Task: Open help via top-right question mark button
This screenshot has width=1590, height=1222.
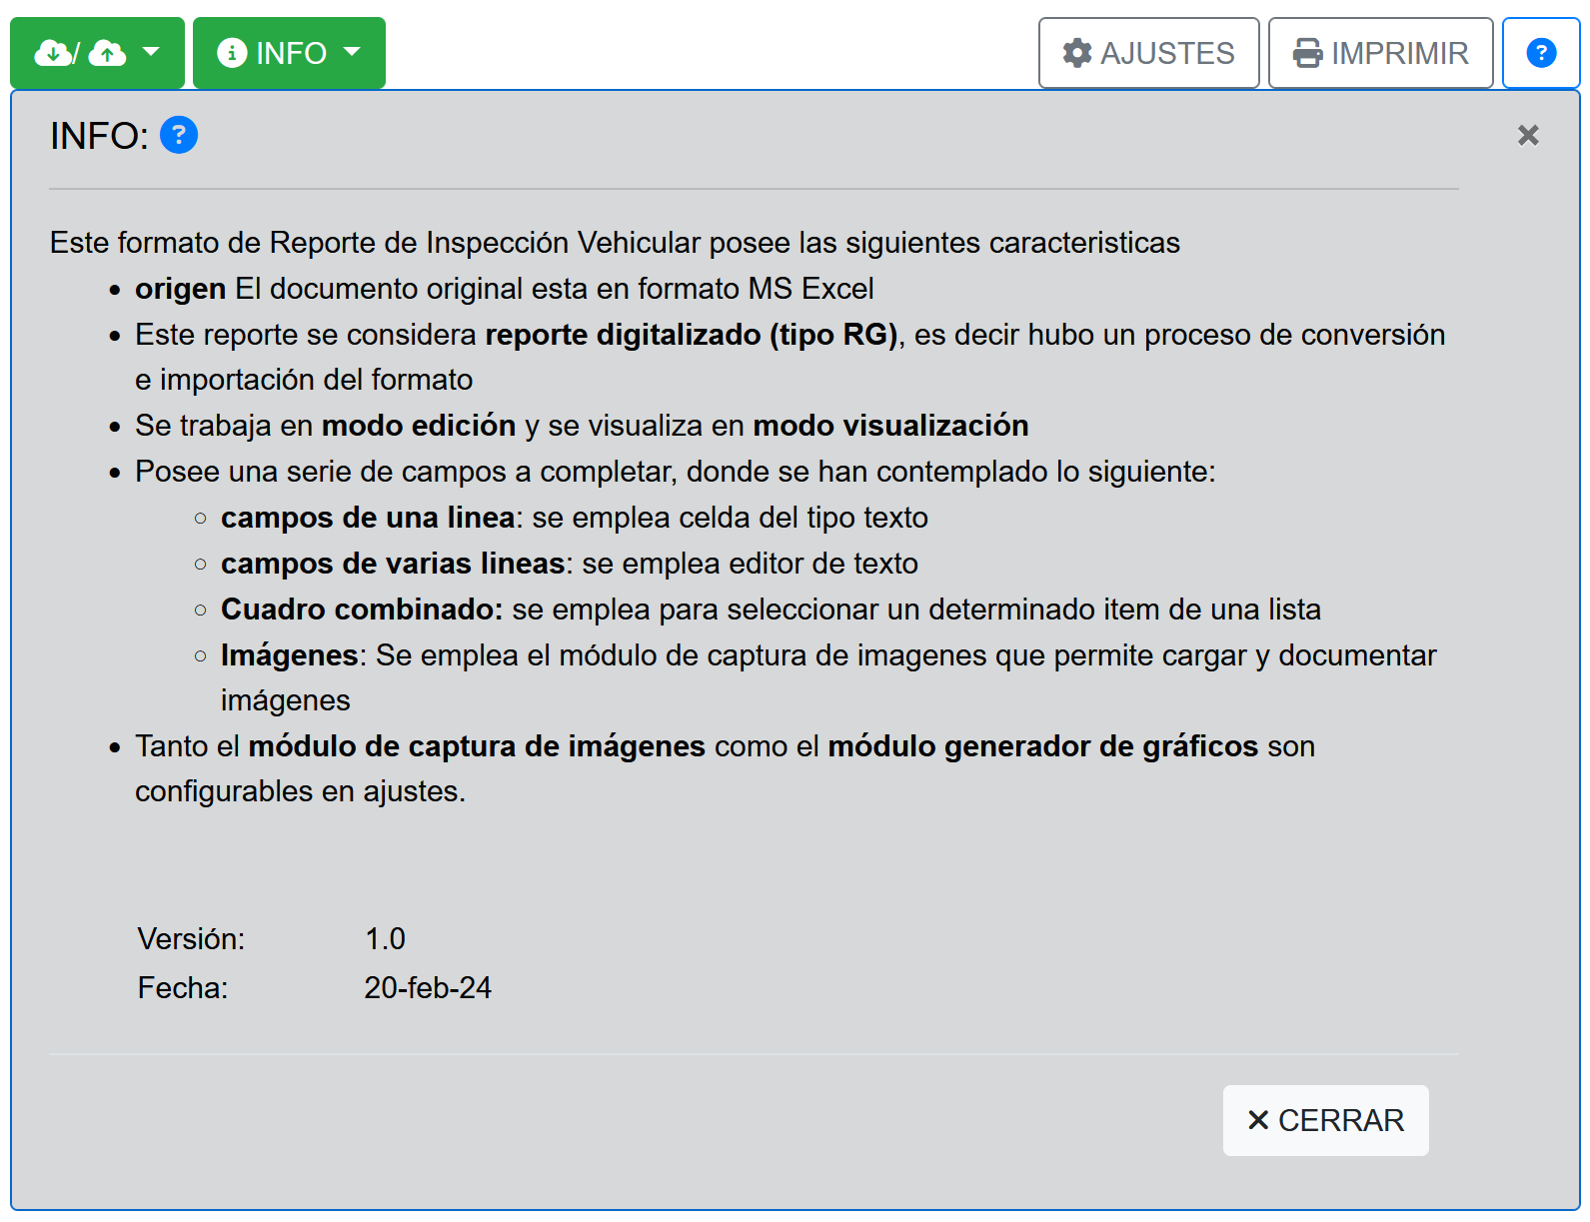Action: (x=1540, y=53)
